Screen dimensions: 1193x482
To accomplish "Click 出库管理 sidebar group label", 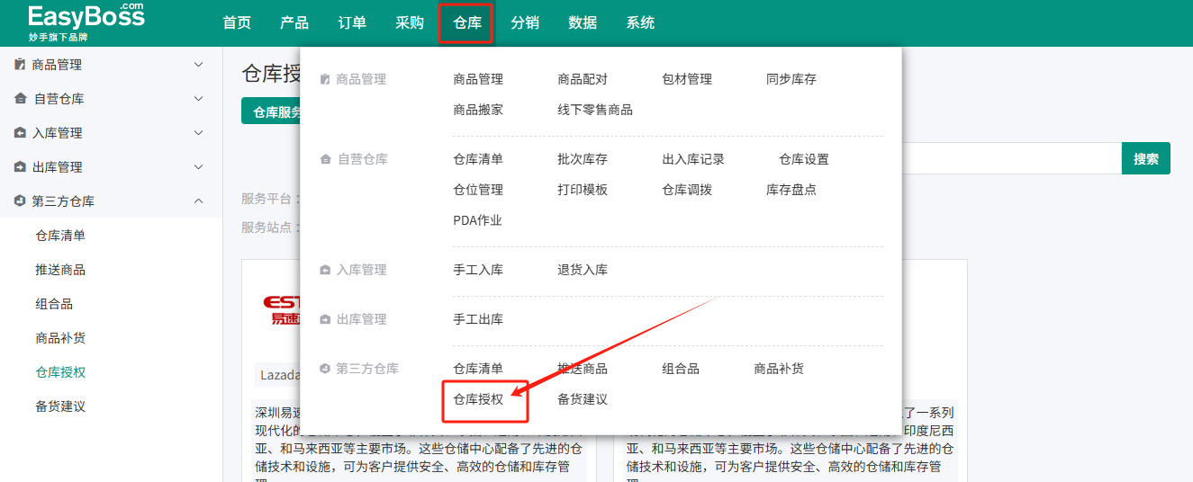I will pos(57,167).
